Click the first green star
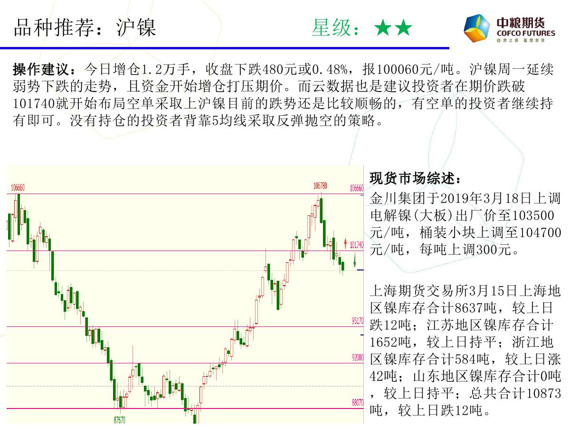570x427 pixels. (382, 28)
